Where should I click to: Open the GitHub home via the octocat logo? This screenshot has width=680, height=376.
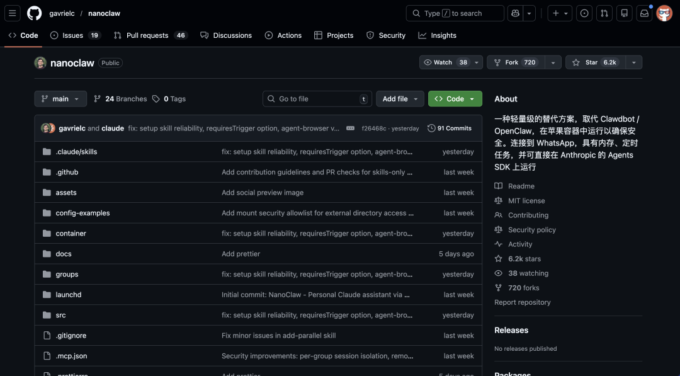(34, 13)
